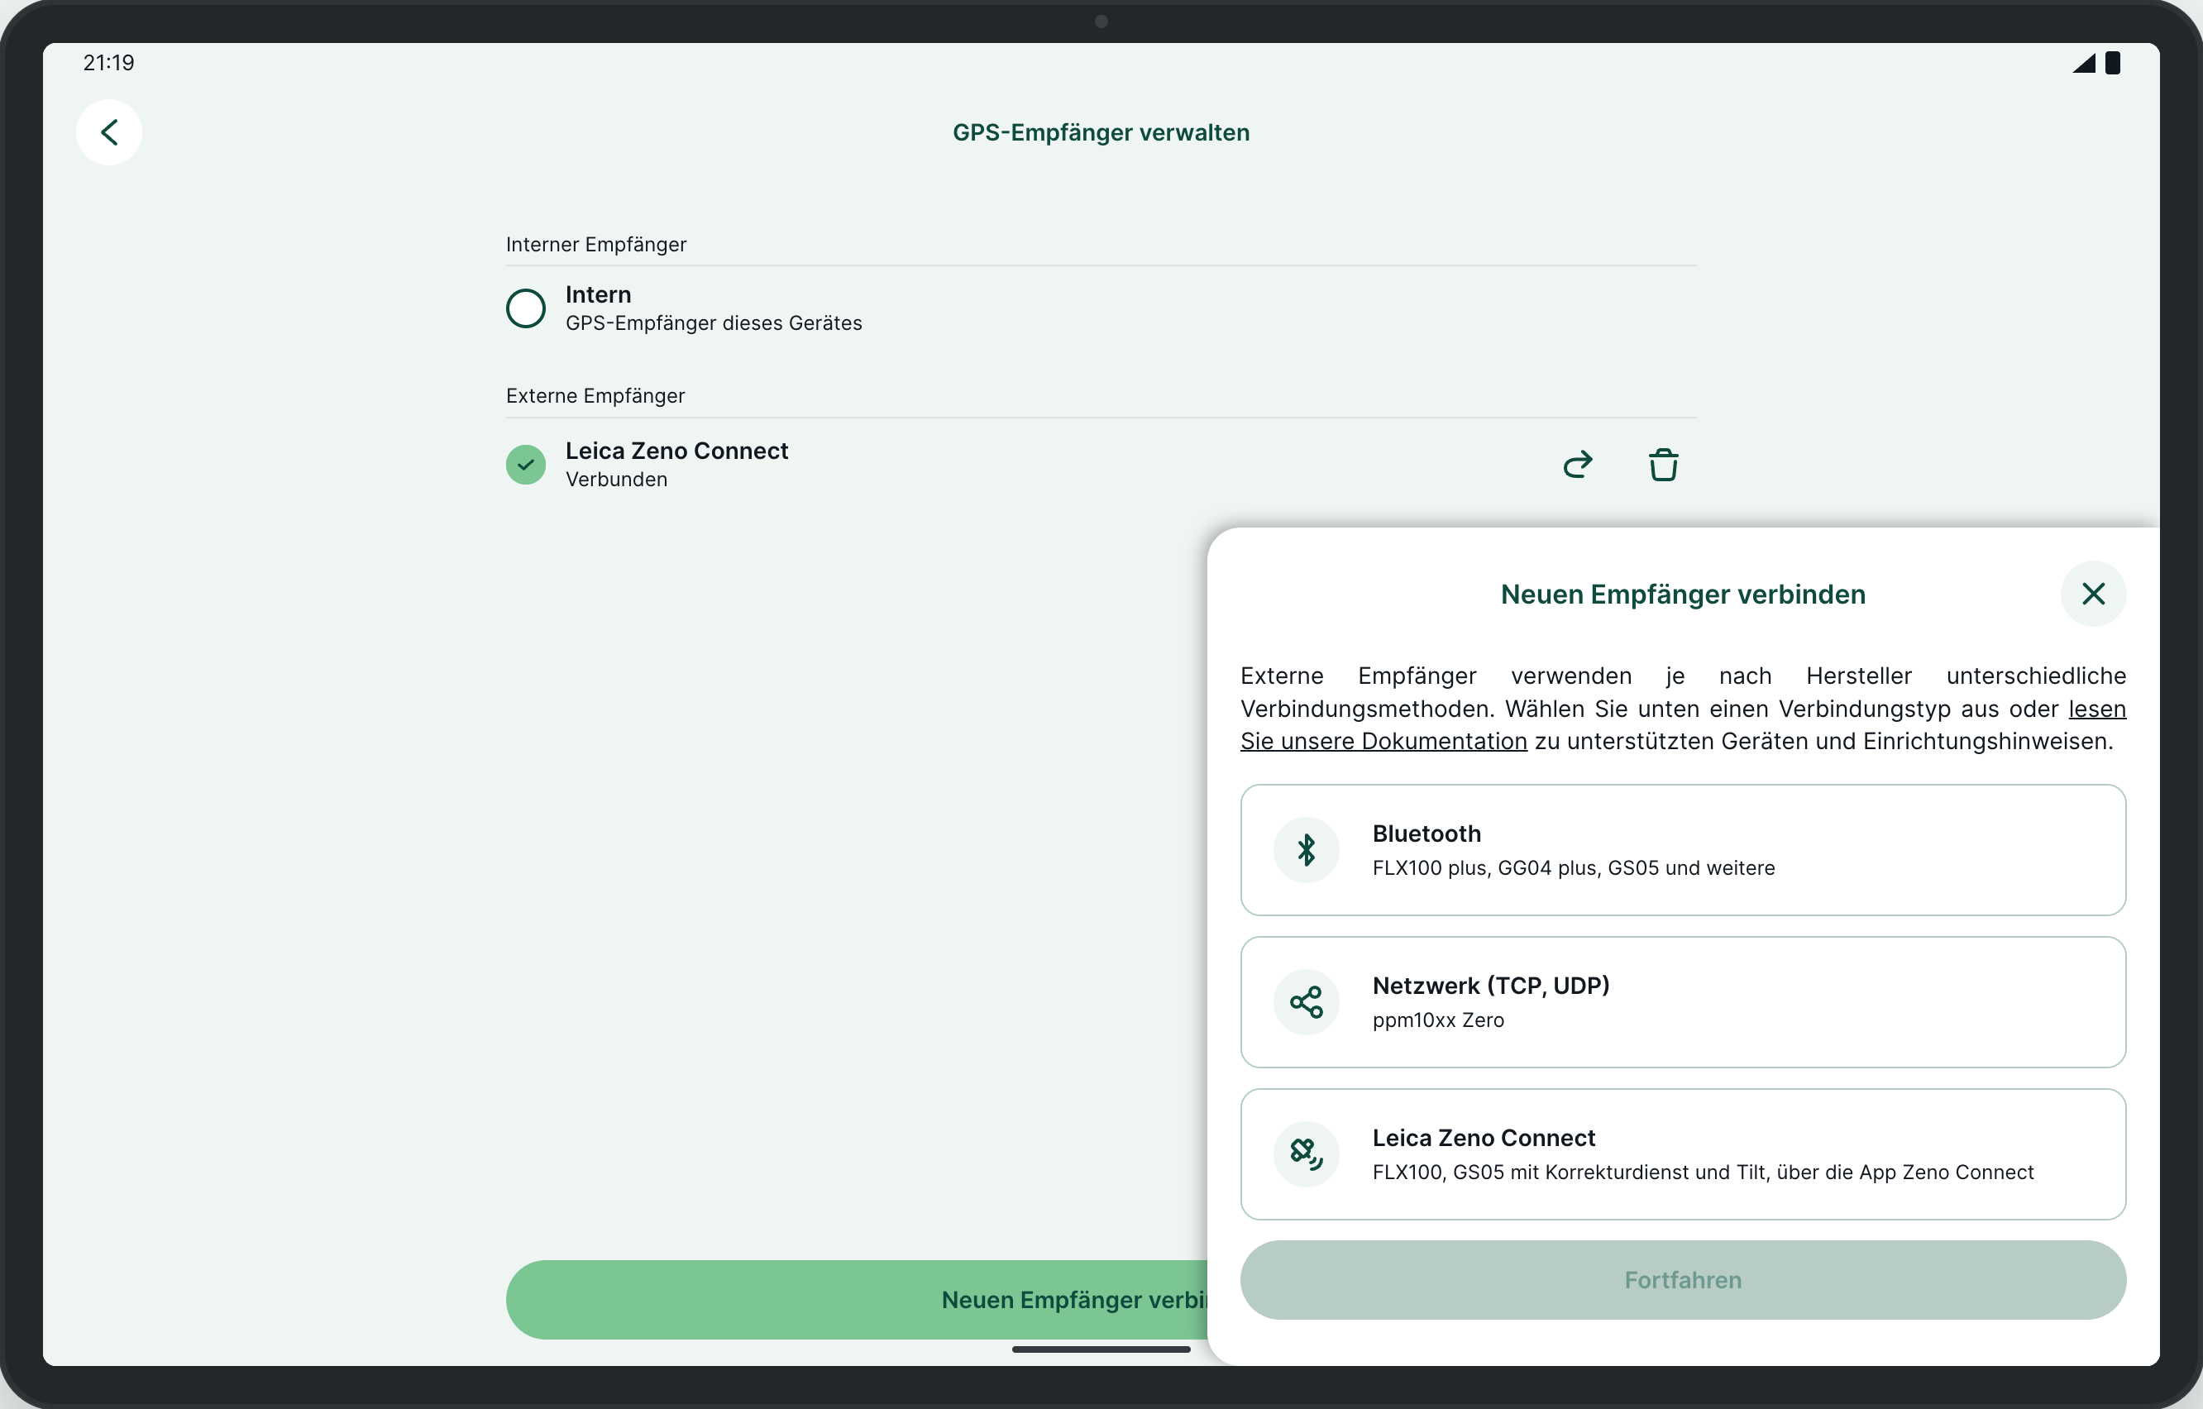Click the GPS-Empfänger verwalten title
2203x1409 pixels.
point(1101,132)
